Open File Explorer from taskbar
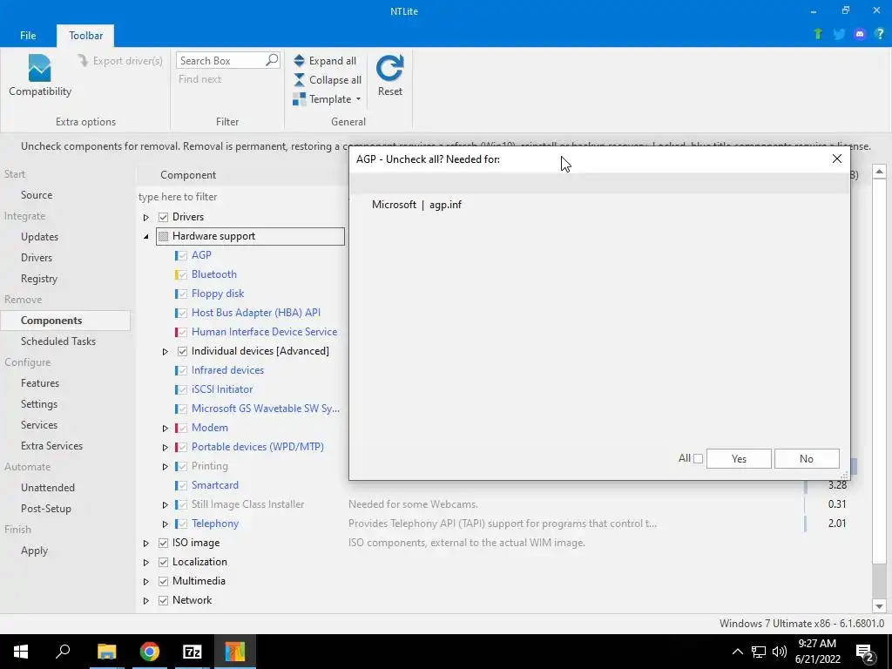This screenshot has height=669, width=892. [106, 652]
